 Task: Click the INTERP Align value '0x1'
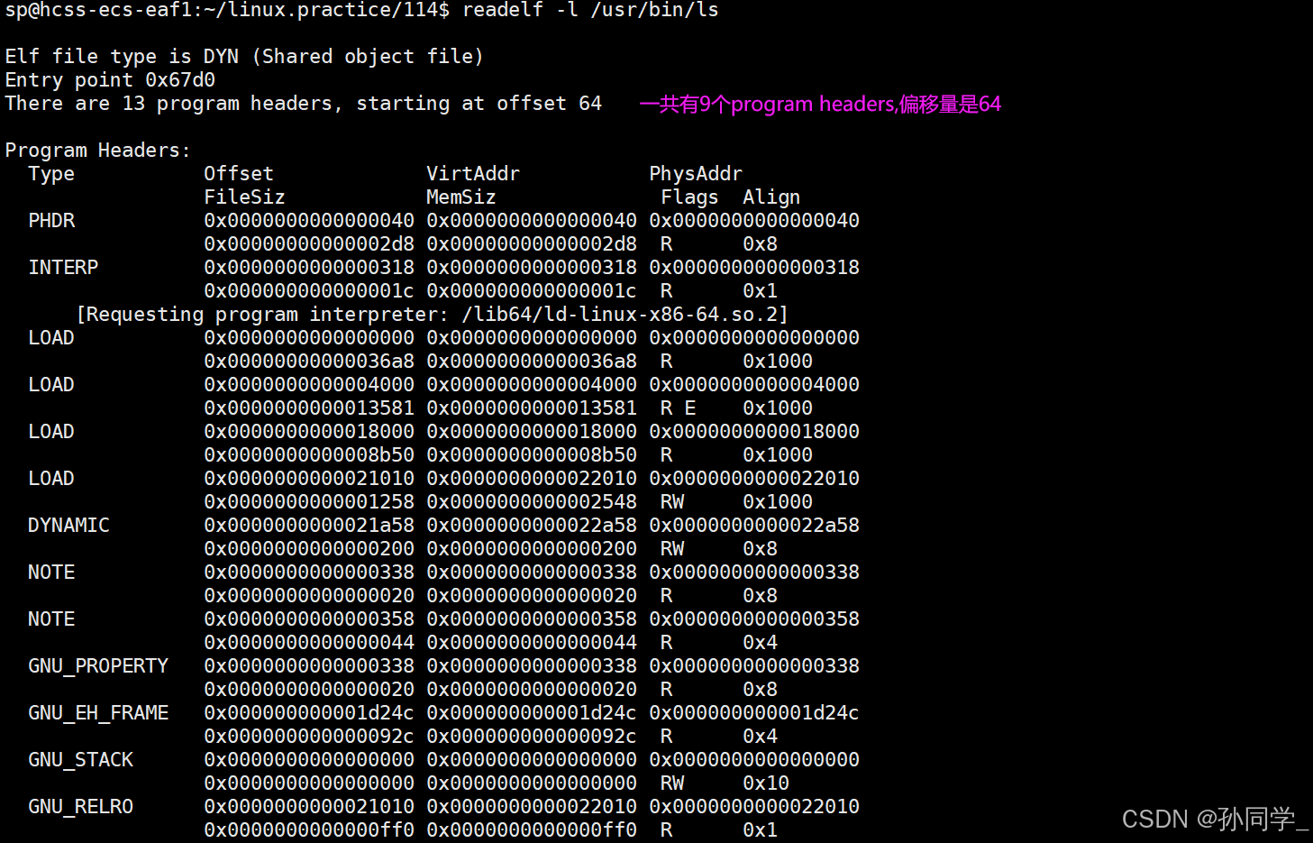tap(760, 291)
